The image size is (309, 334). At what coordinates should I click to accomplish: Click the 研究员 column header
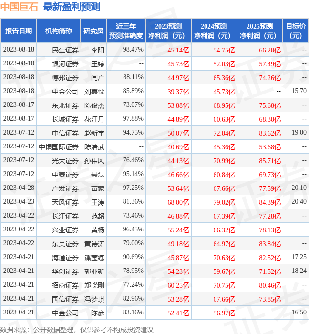point(93,31)
